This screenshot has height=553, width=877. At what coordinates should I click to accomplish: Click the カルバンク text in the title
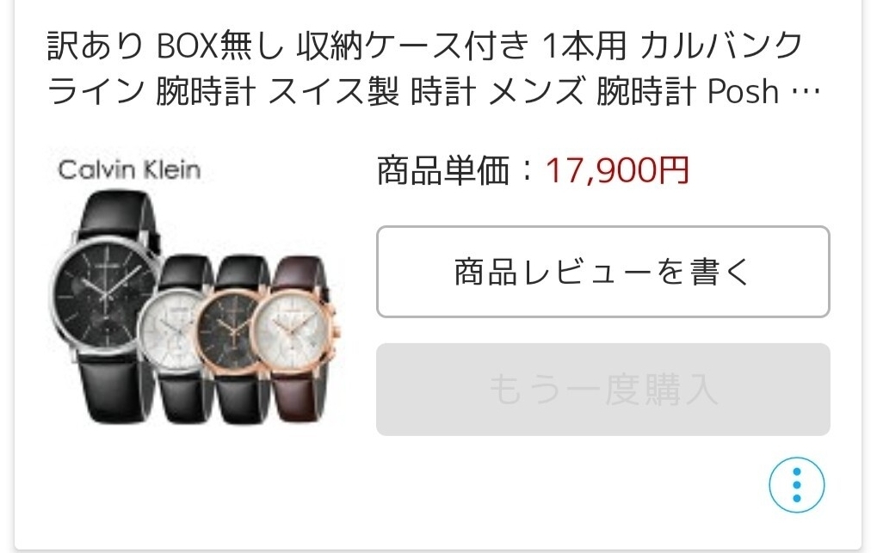click(721, 46)
